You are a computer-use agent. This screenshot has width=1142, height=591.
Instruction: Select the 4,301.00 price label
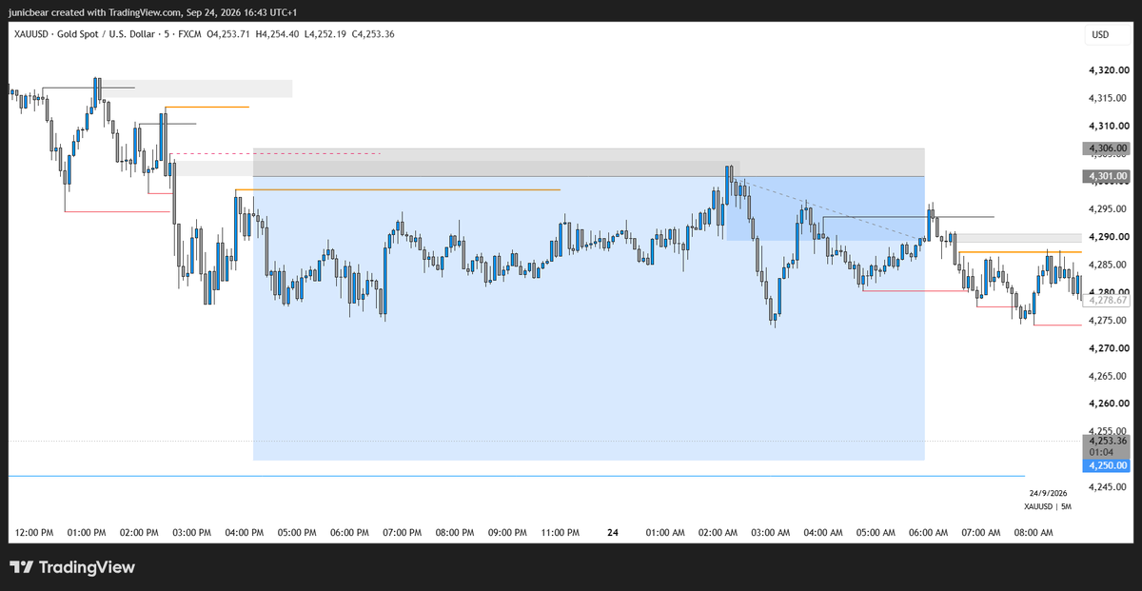click(x=1106, y=176)
